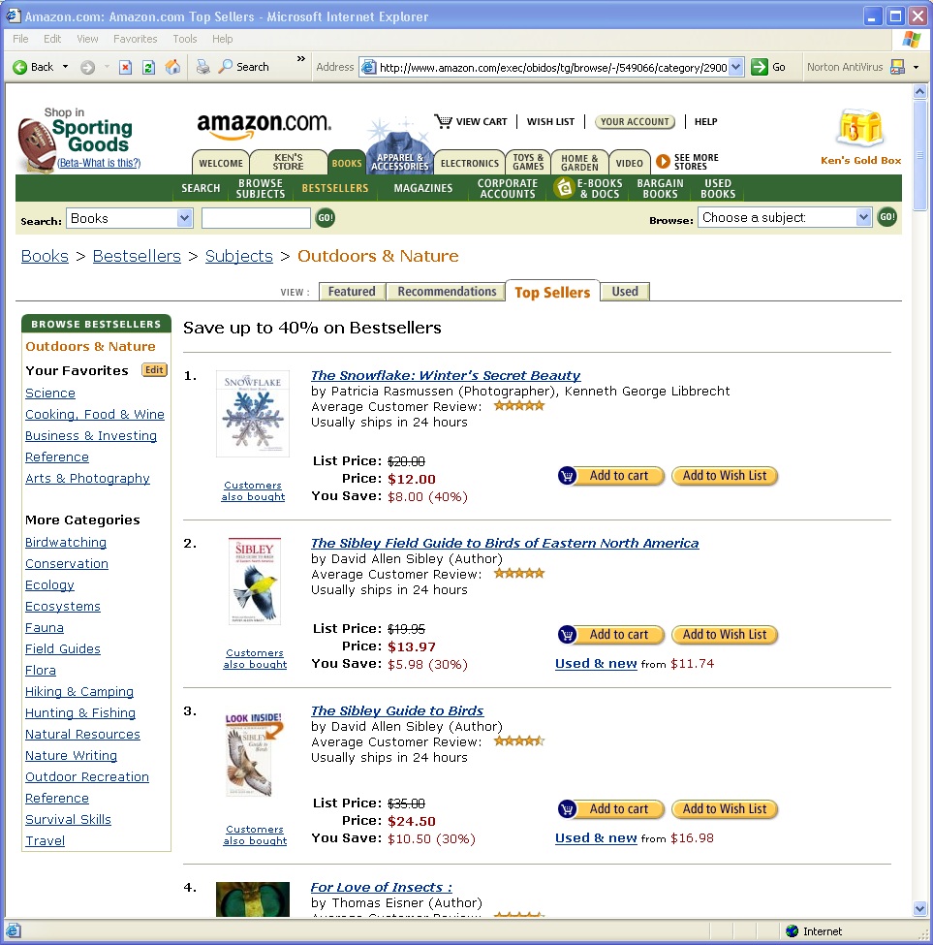Print the page with the printer icon

(x=203, y=67)
